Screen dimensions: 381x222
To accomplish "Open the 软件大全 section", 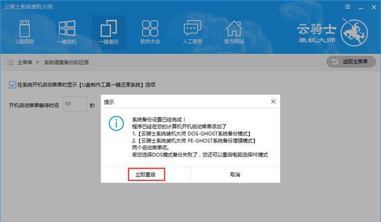I will [150, 32].
